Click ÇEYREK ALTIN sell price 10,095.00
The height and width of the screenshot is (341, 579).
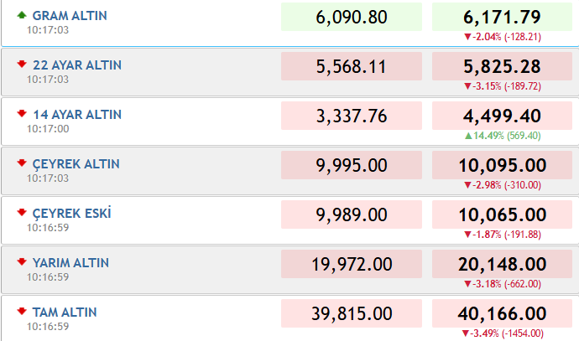point(502,165)
